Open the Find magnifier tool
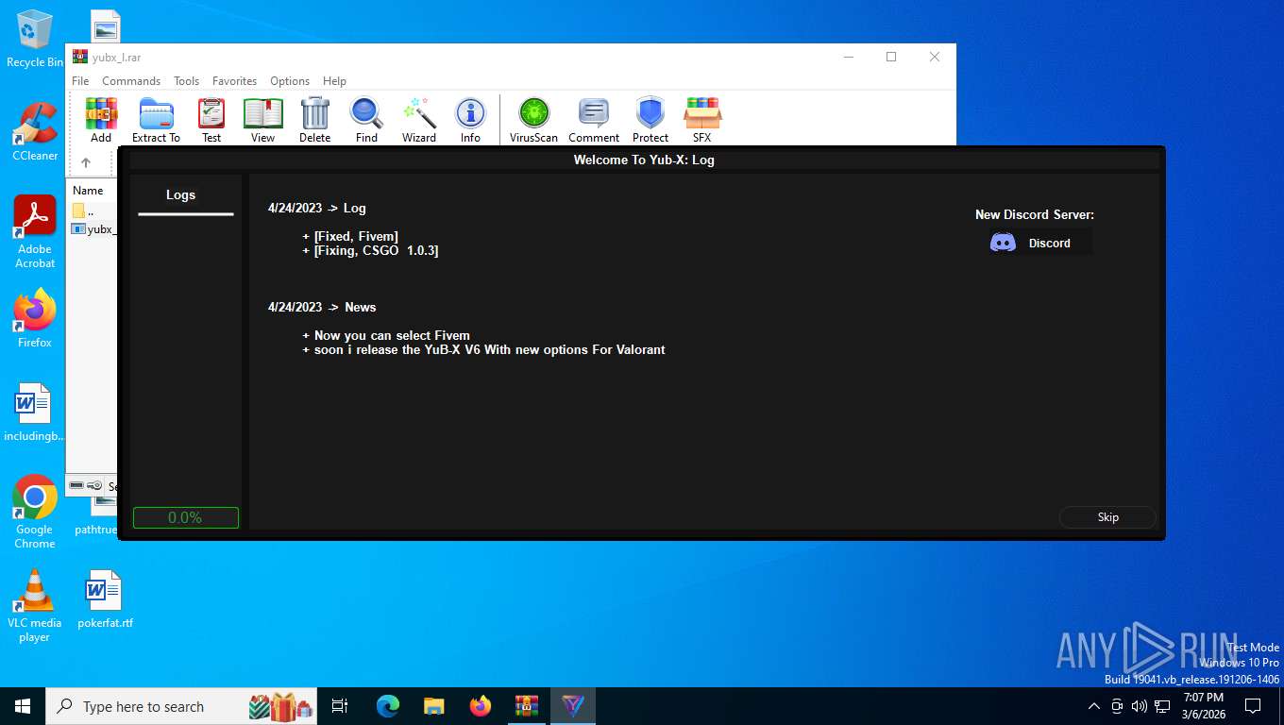 [x=366, y=120]
